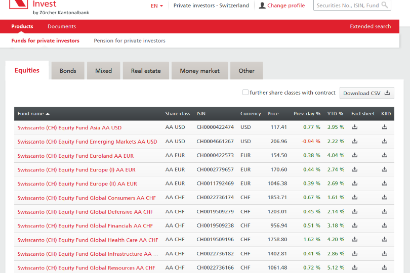Download fact sheet for Europe (II) AA EUR
410x273 pixels.
(x=354, y=183)
